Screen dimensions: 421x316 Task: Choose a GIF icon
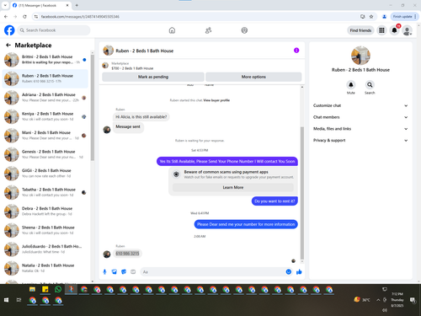click(x=133, y=271)
